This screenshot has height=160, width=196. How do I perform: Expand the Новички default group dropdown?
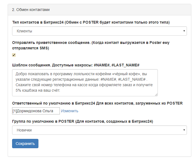click(x=99, y=130)
